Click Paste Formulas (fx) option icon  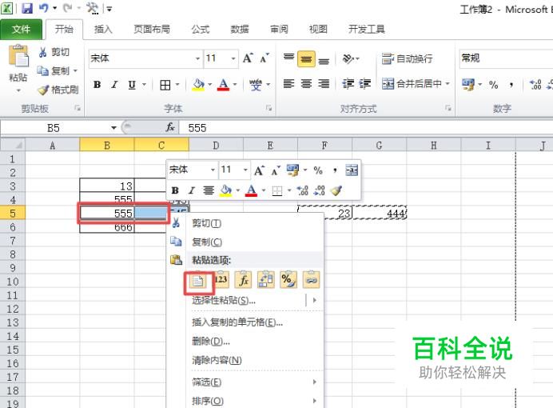[x=244, y=280]
